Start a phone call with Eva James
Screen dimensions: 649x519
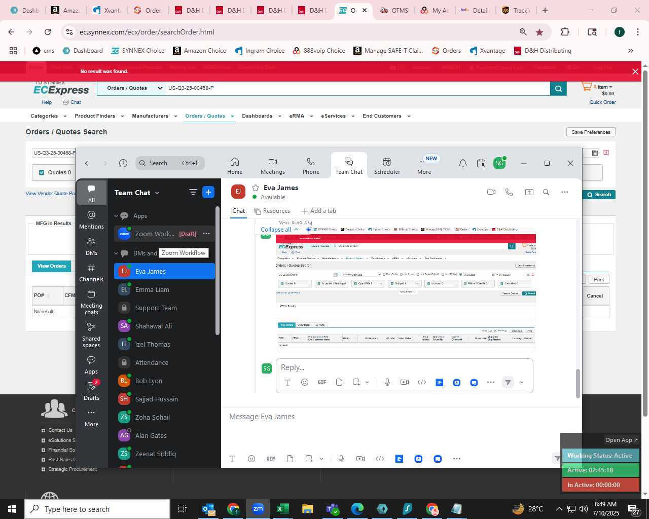click(x=509, y=192)
